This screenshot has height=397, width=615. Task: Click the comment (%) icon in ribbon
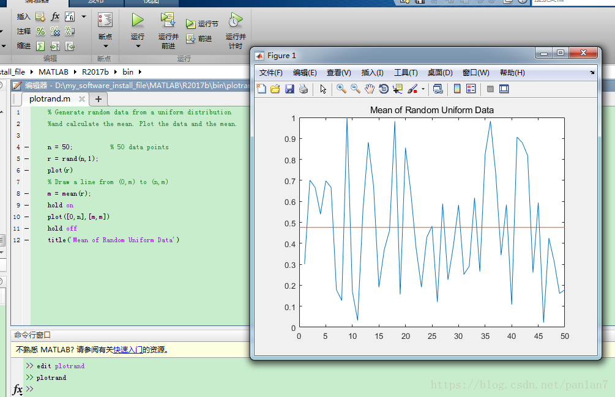(40, 31)
